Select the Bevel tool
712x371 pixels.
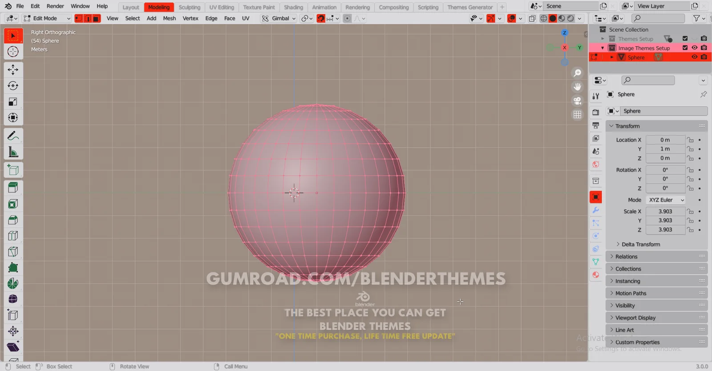(x=13, y=220)
